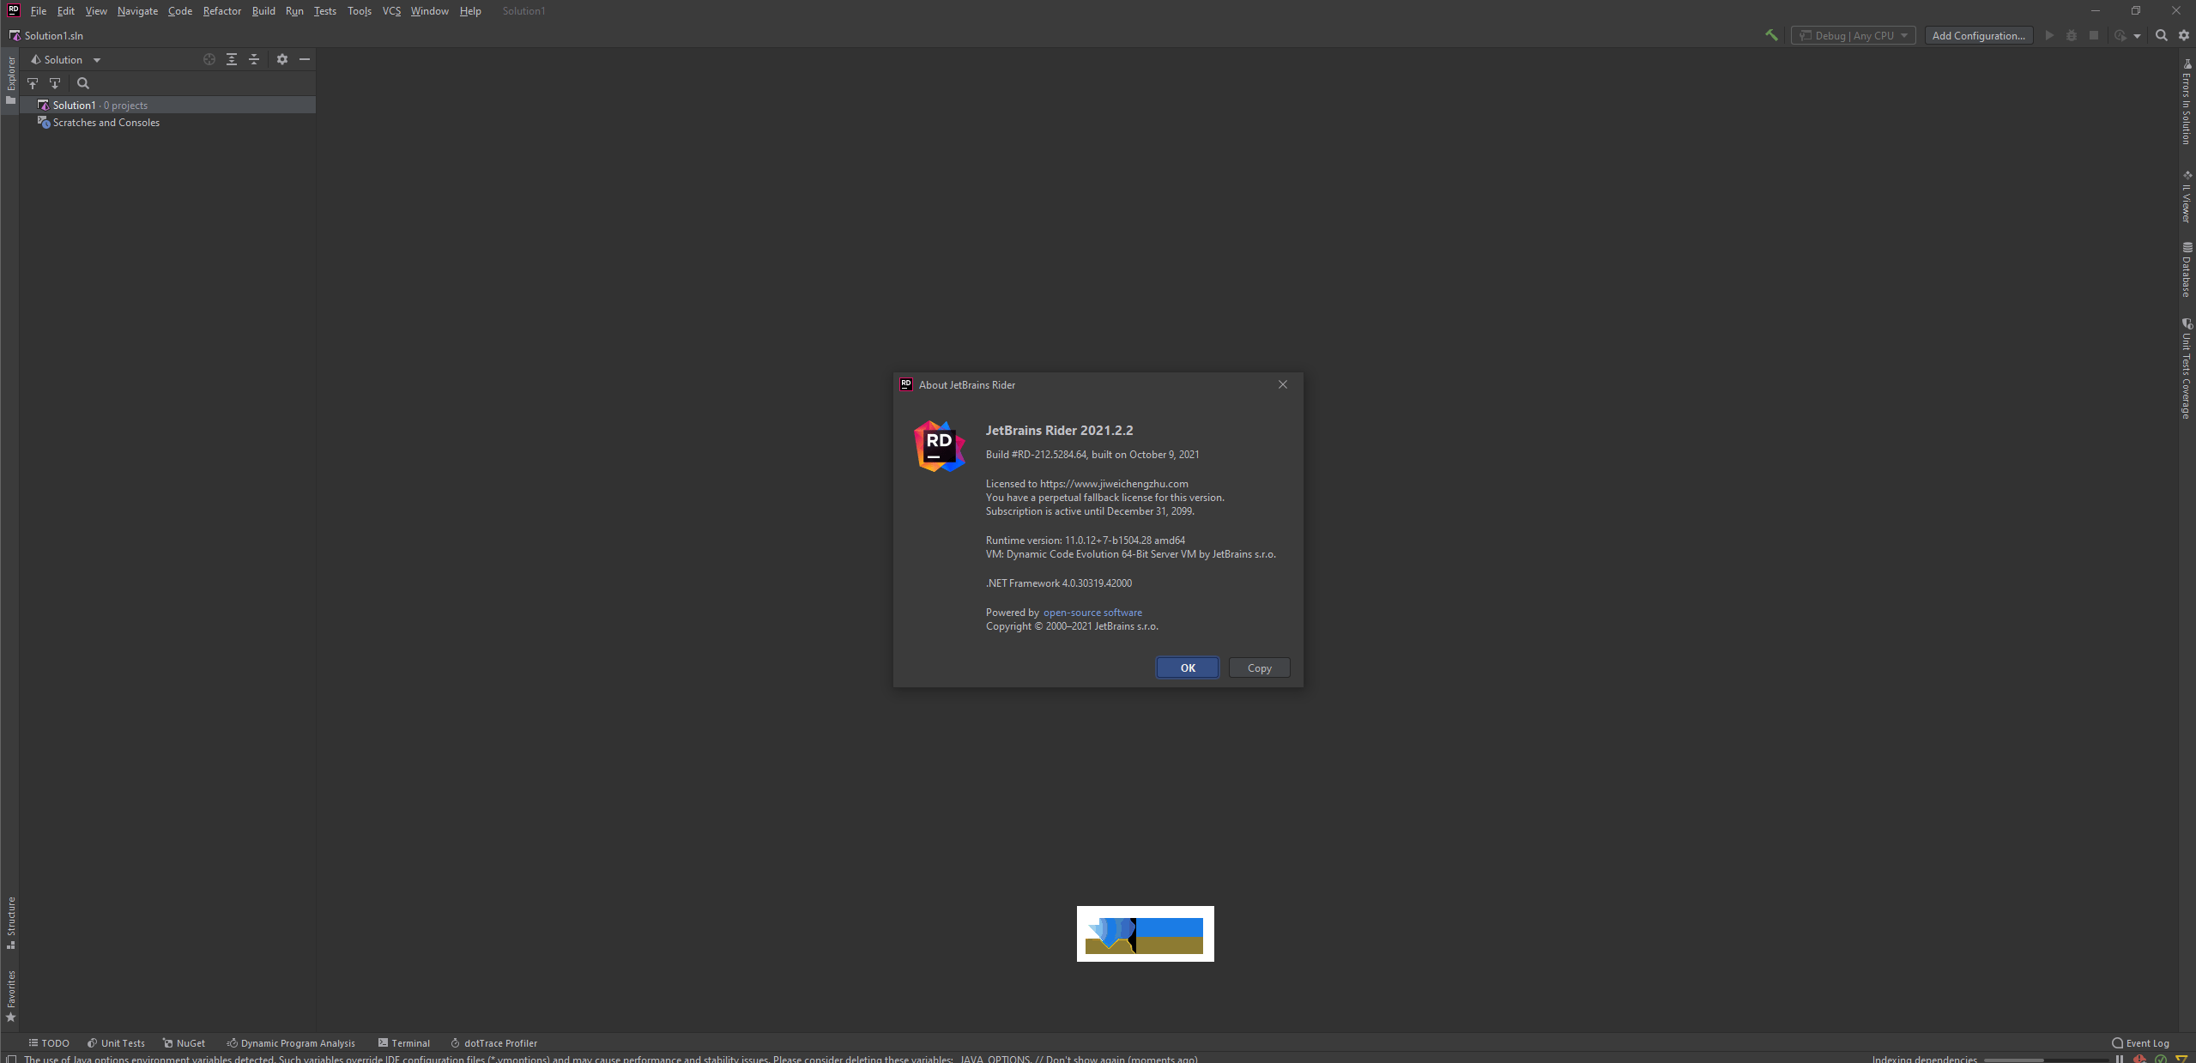The width and height of the screenshot is (2196, 1063).
Task: Open the dotTrace Profiler tab
Action: [x=494, y=1043]
